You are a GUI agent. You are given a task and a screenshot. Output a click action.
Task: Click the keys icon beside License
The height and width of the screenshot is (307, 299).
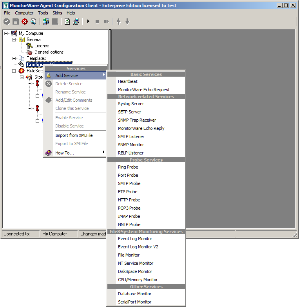coord(29,46)
